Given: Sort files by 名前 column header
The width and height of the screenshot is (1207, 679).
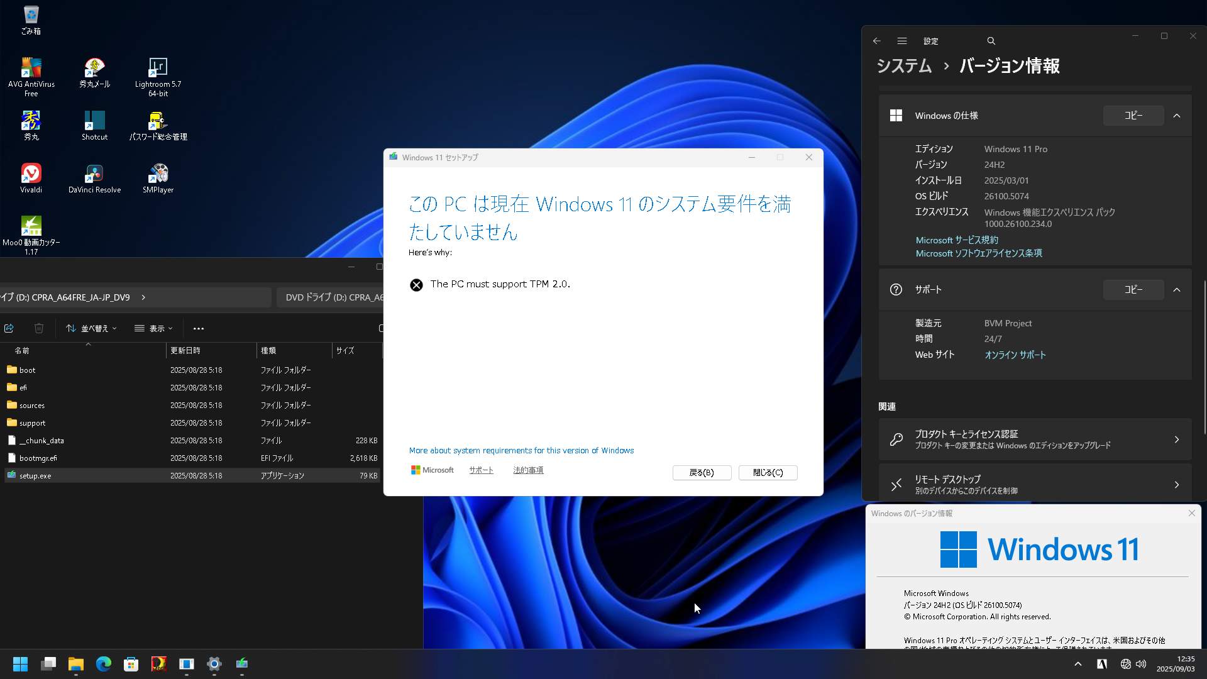Looking at the screenshot, I should coord(84,350).
